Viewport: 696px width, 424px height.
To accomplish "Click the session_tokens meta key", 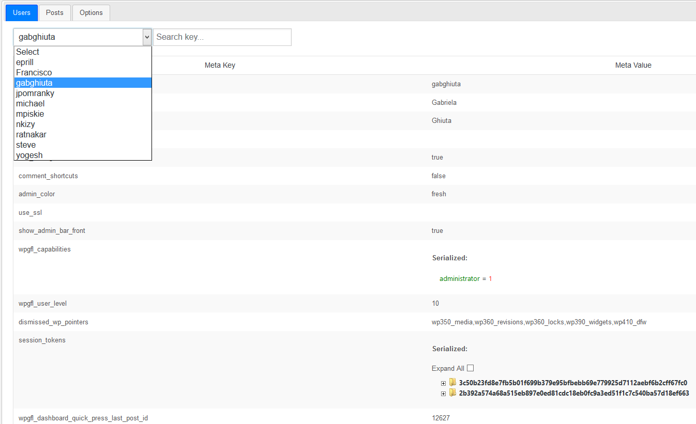I will (x=42, y=340).
